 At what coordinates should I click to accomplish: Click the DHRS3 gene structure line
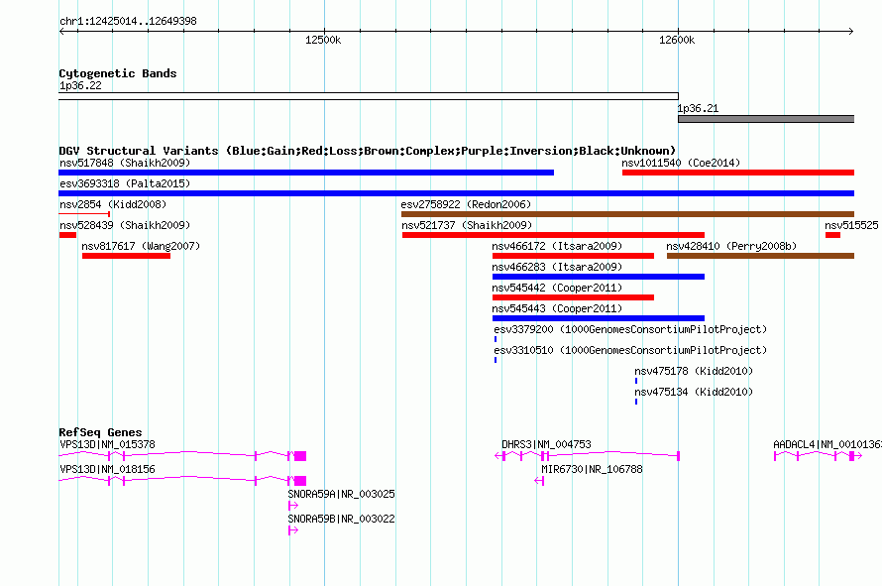[x=588, y=455]
